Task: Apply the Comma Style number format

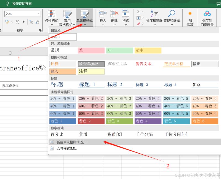Action: [23, 22]
